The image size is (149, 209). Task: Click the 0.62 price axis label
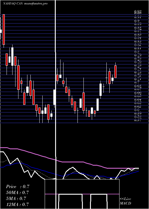pyautogui.click(x=138, y=106)
